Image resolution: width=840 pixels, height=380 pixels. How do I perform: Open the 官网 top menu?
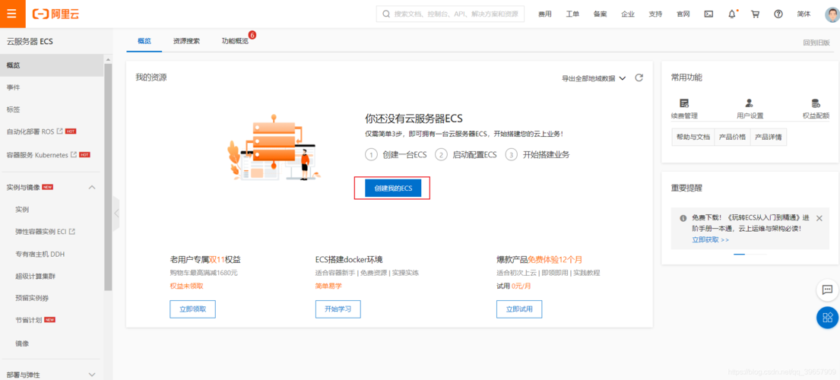tap(683, 14)
